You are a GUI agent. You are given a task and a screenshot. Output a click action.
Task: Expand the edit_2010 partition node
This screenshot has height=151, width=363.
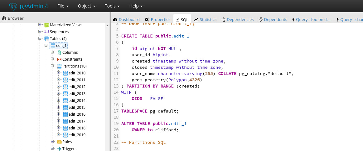point(59,73)
